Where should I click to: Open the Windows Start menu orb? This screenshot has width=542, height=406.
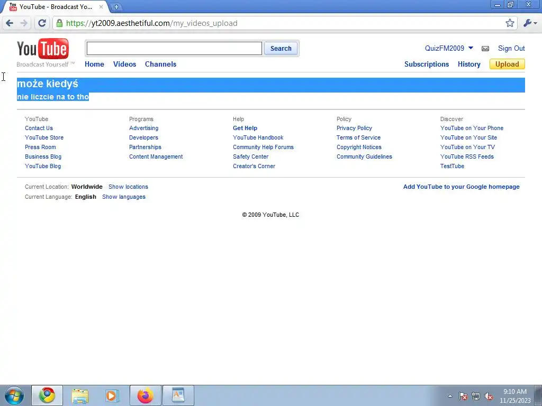[14, 395]
